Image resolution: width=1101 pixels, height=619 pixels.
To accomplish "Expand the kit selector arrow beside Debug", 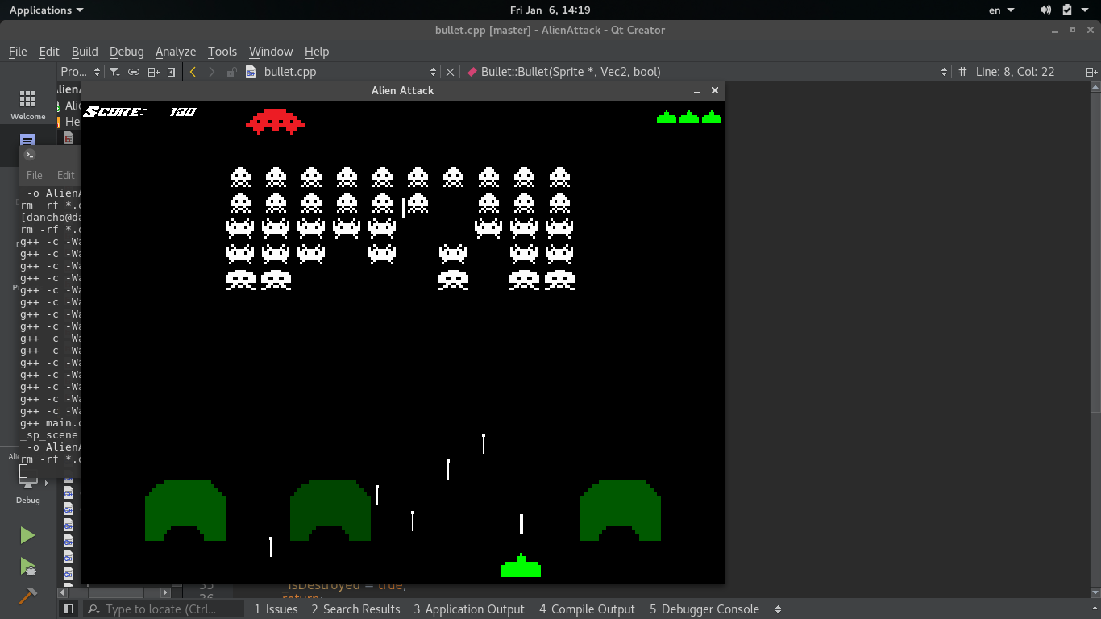I will 47,484.
